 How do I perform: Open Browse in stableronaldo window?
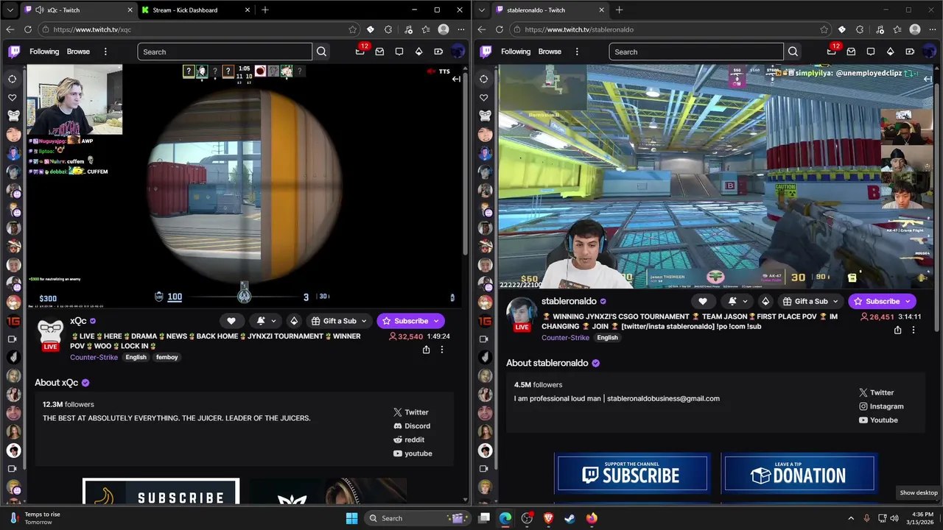pyautogui.click(x=550, y=52)
